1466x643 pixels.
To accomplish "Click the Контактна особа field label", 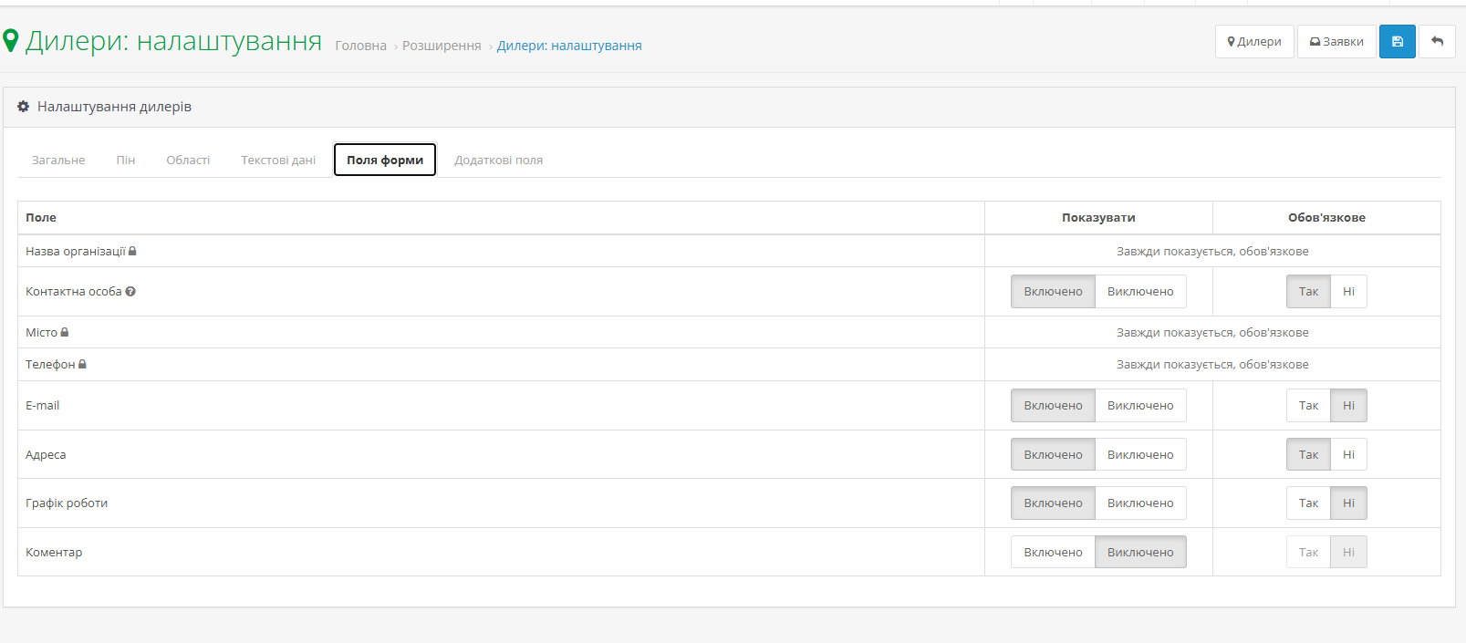I will tap(74, 292).
